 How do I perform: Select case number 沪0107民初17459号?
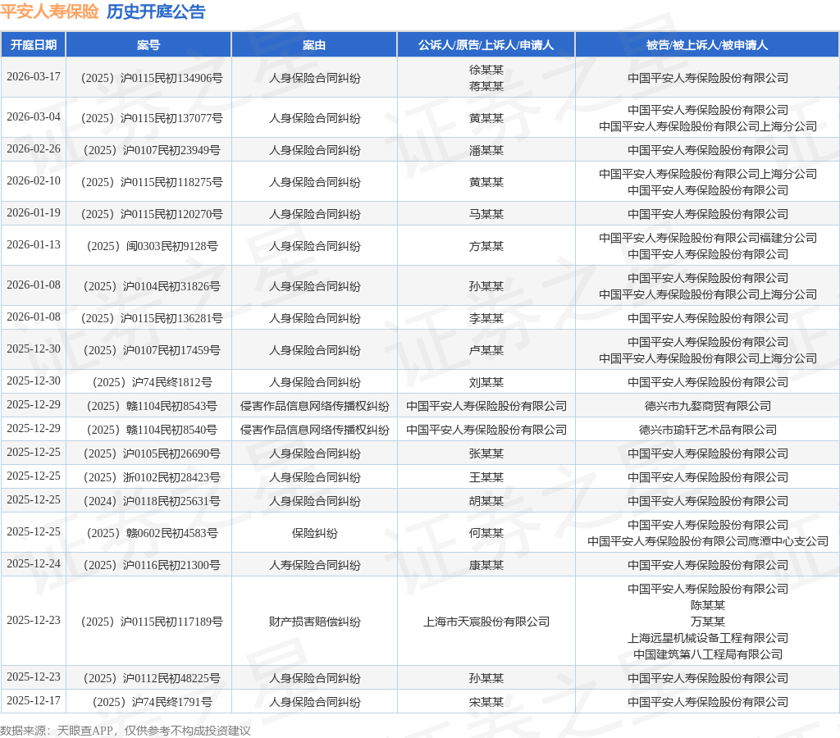point(152,350)
